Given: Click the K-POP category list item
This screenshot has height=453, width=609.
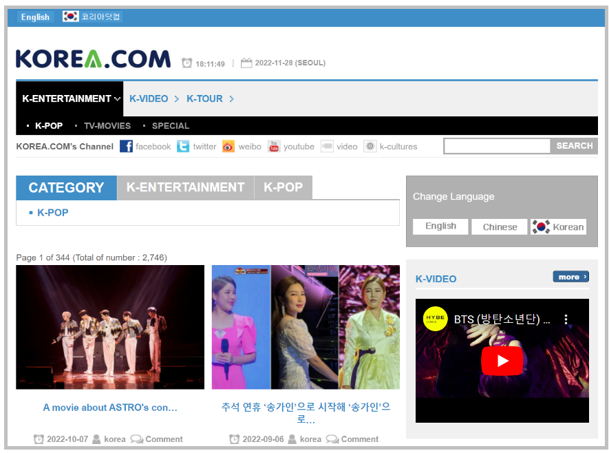Looking at the screenshot, I should [53, 213].
